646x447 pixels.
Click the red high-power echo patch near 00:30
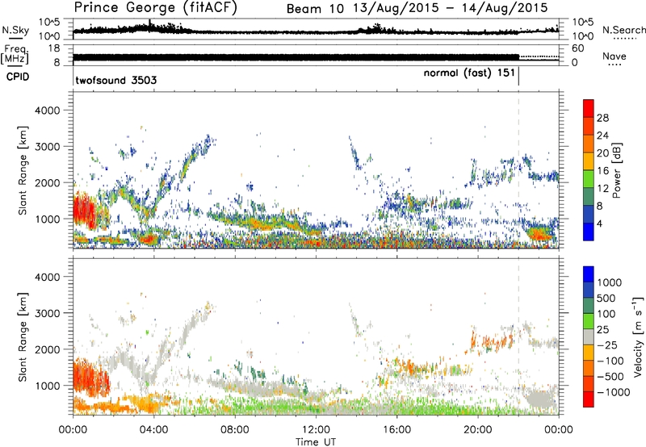[x=84, y=211]
